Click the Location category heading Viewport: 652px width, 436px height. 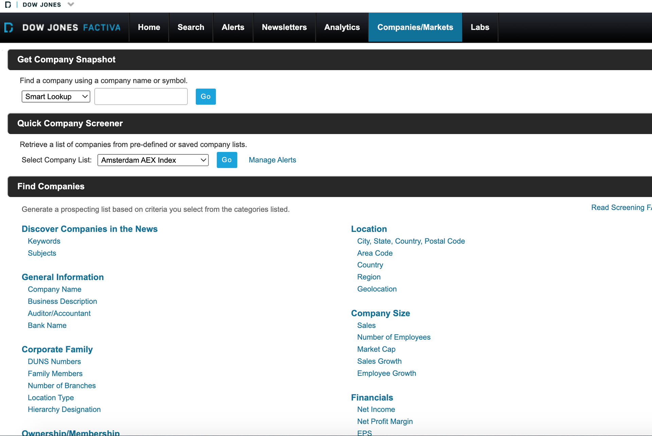click(369, 229)
